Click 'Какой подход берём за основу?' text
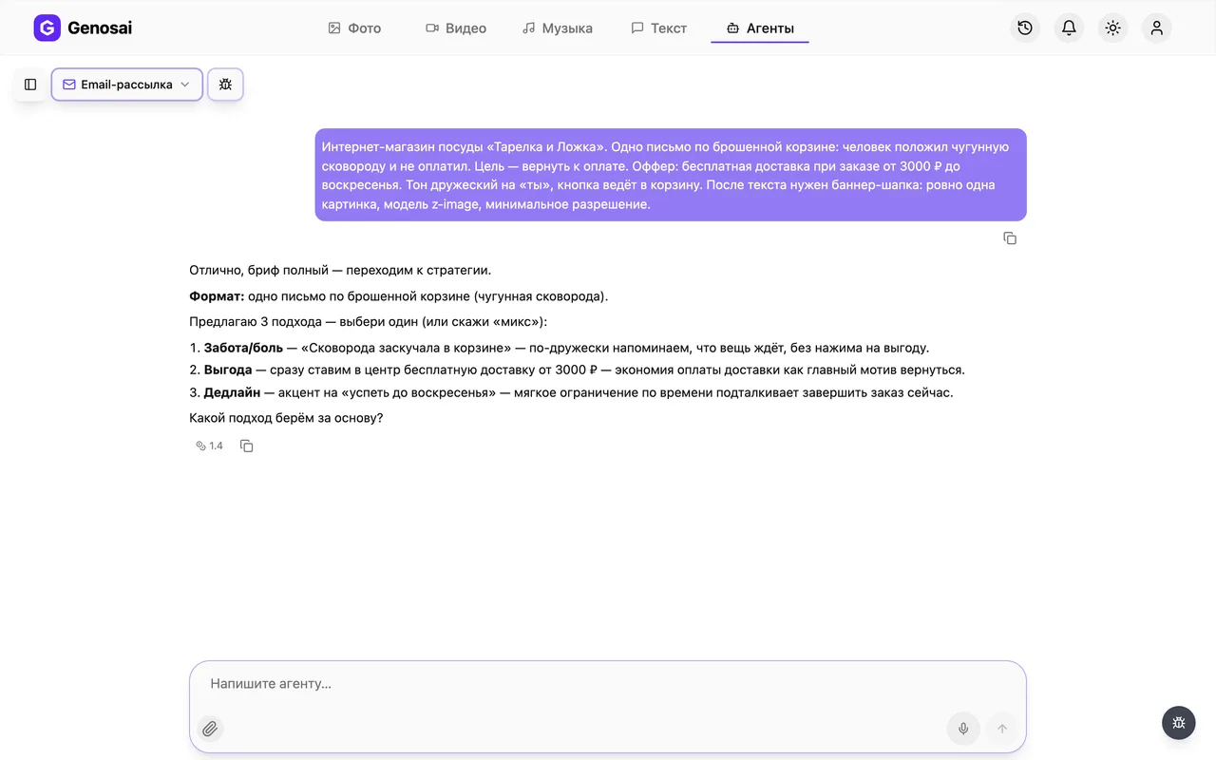The height and width of the screenshot is (760, 1216). (286, 417)
